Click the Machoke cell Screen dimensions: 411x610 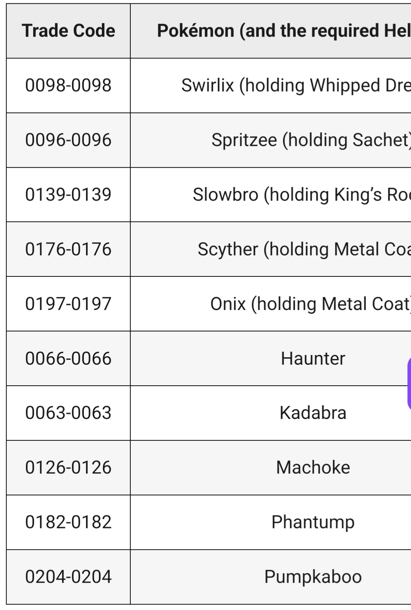pos(313,468)
